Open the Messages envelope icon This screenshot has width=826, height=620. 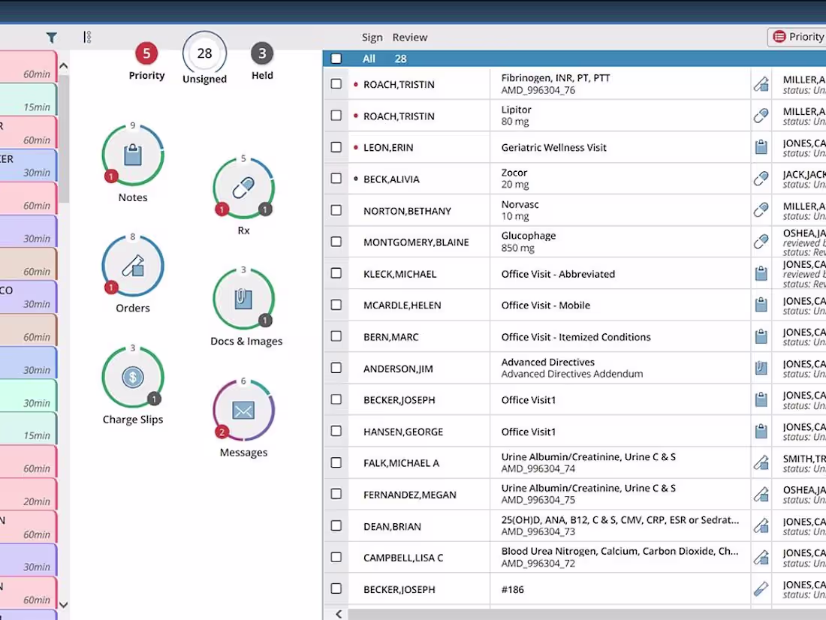pyautogui.click(x=243, y=411)
